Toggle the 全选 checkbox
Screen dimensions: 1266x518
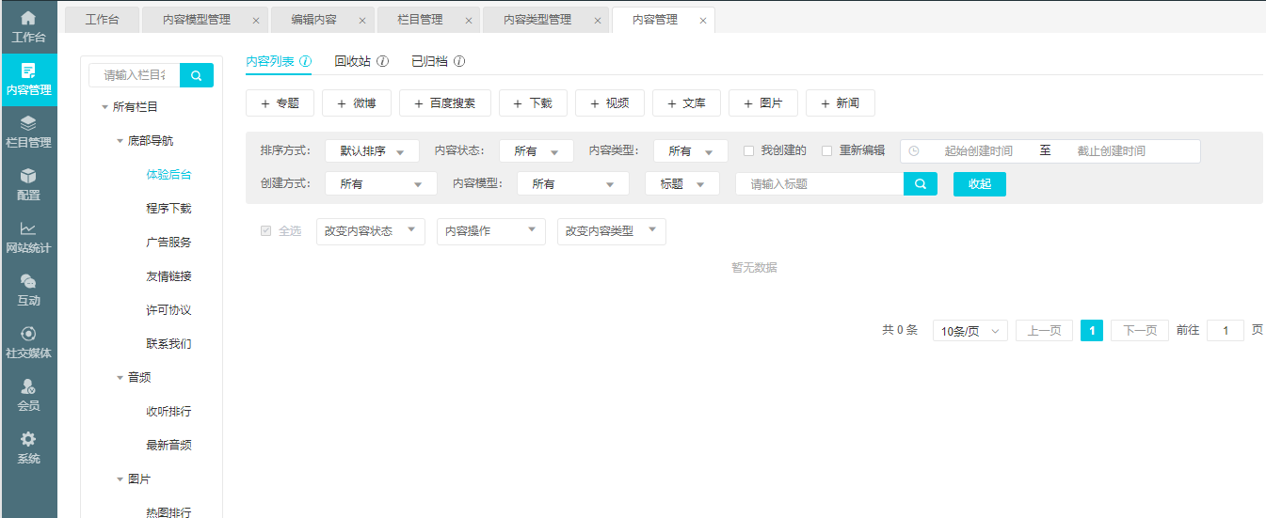tap(266, 230)
